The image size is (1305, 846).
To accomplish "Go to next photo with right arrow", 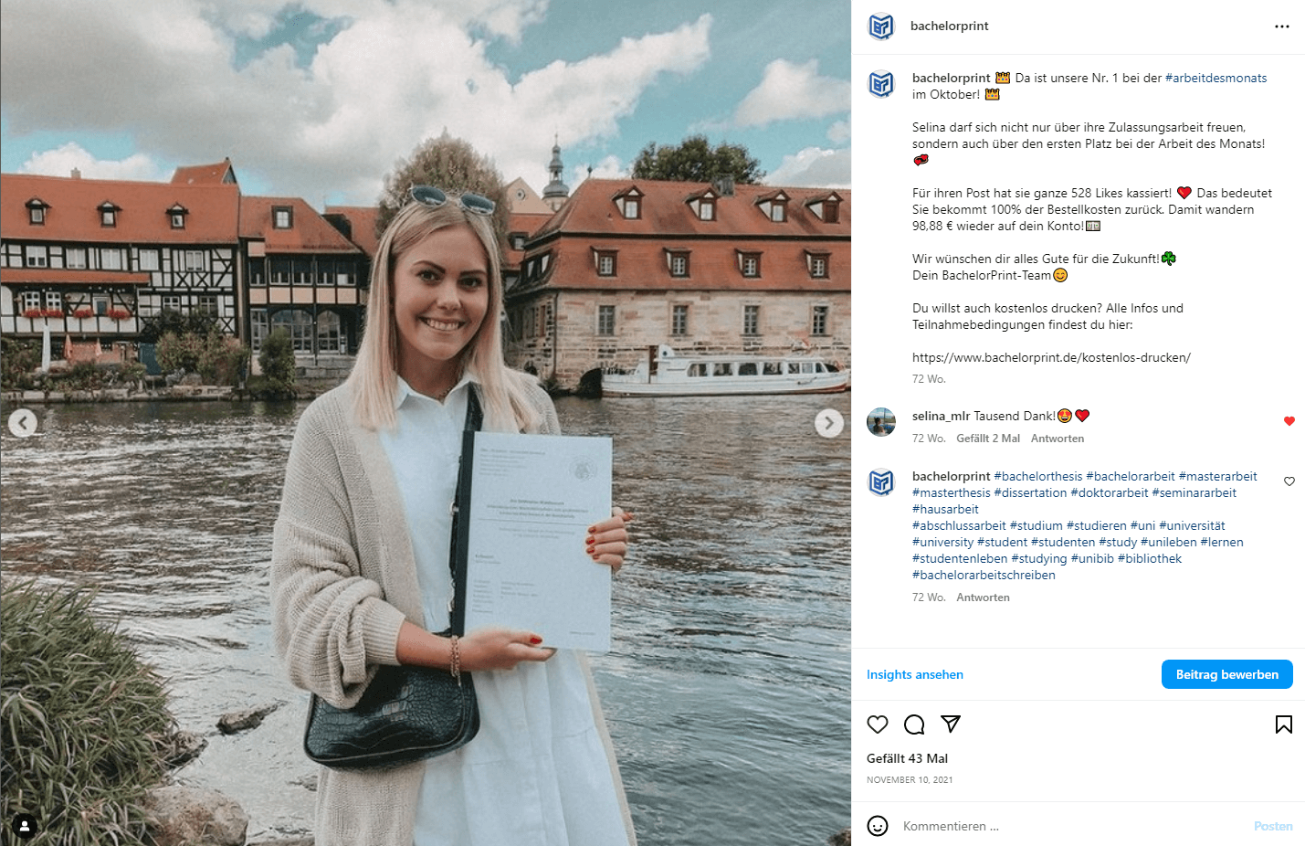I will click(829, 423).
